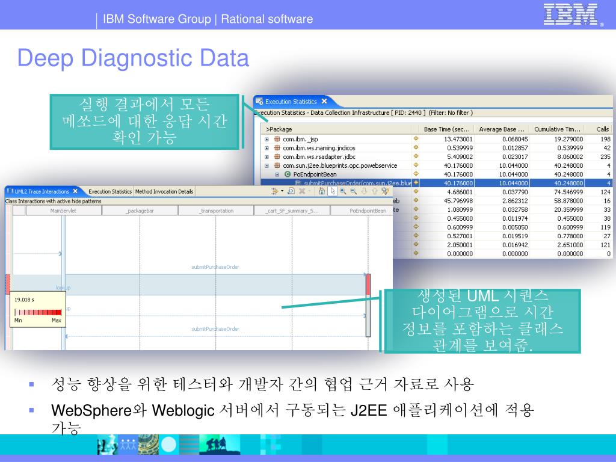Click the powebservice package icon
Image resolution: width=616 pixels, height=462 pixels.
(277, 166)
